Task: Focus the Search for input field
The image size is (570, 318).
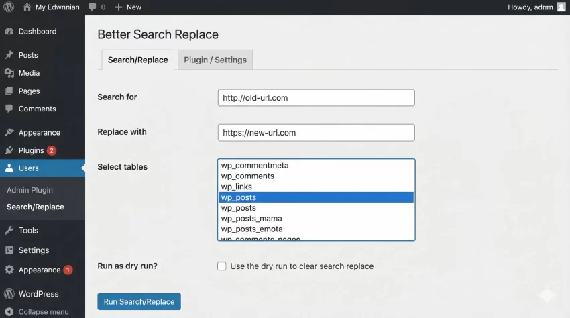Action: tap(317, 97)
